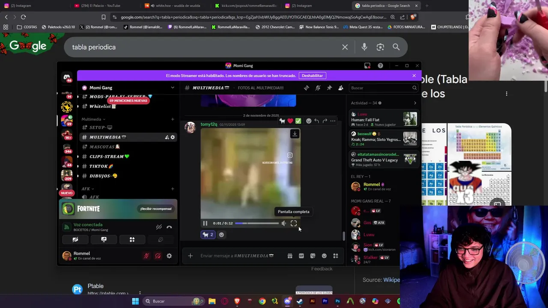This screenshot has height=308, width=548.
Task: Open the Whitelist channel
Action: point(127,107)
